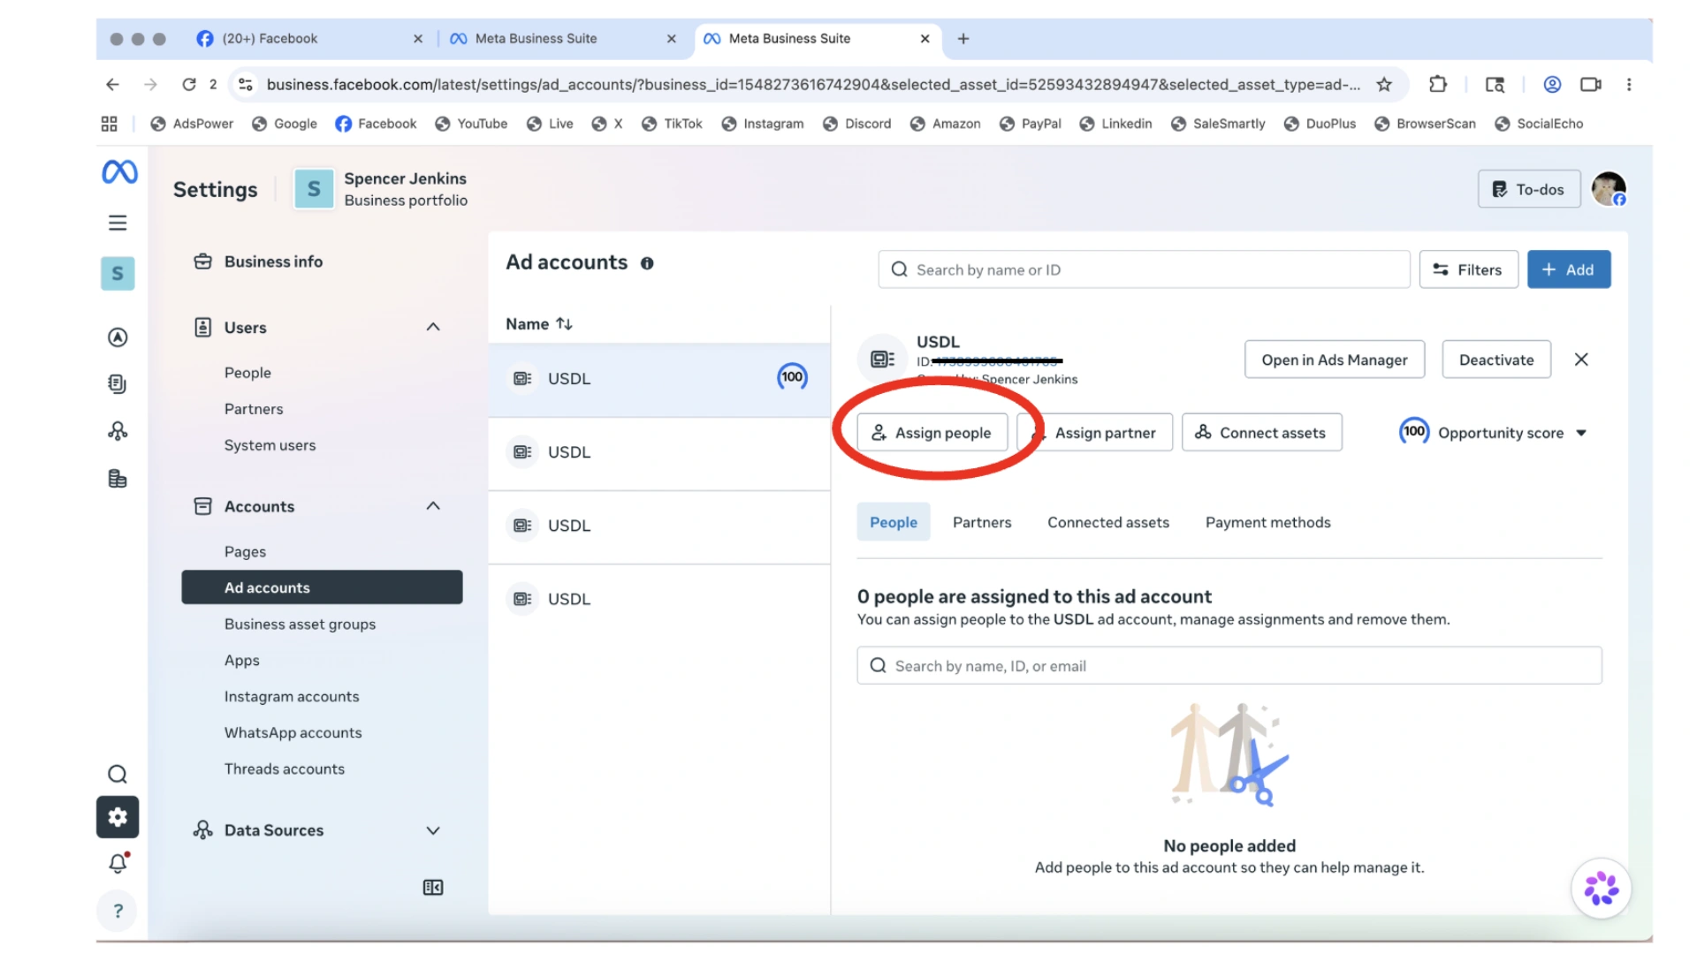Viewport: 1697px width, 954px height.
Task: Click the profile avatar picture
Action: pos(1609,189)
